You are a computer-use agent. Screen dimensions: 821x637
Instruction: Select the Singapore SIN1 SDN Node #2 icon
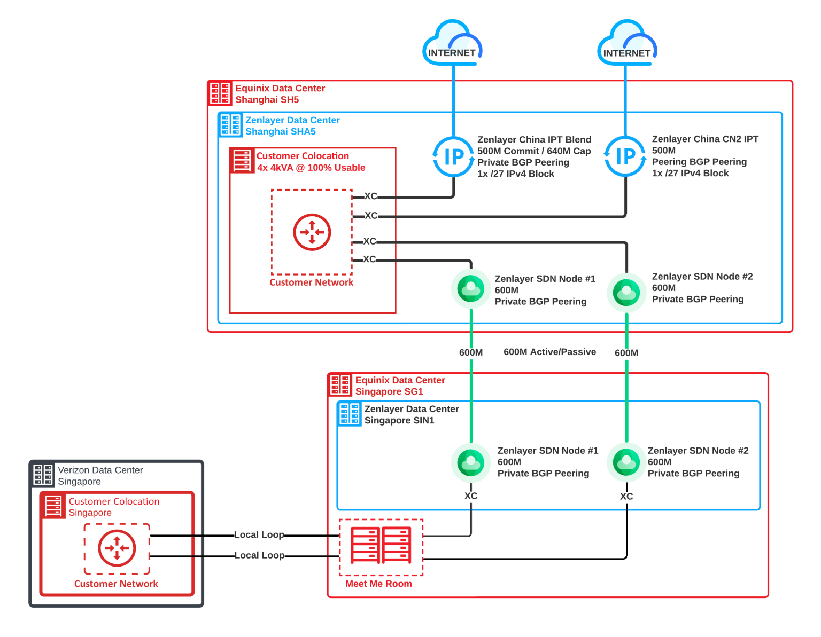(x=626, y=462)
